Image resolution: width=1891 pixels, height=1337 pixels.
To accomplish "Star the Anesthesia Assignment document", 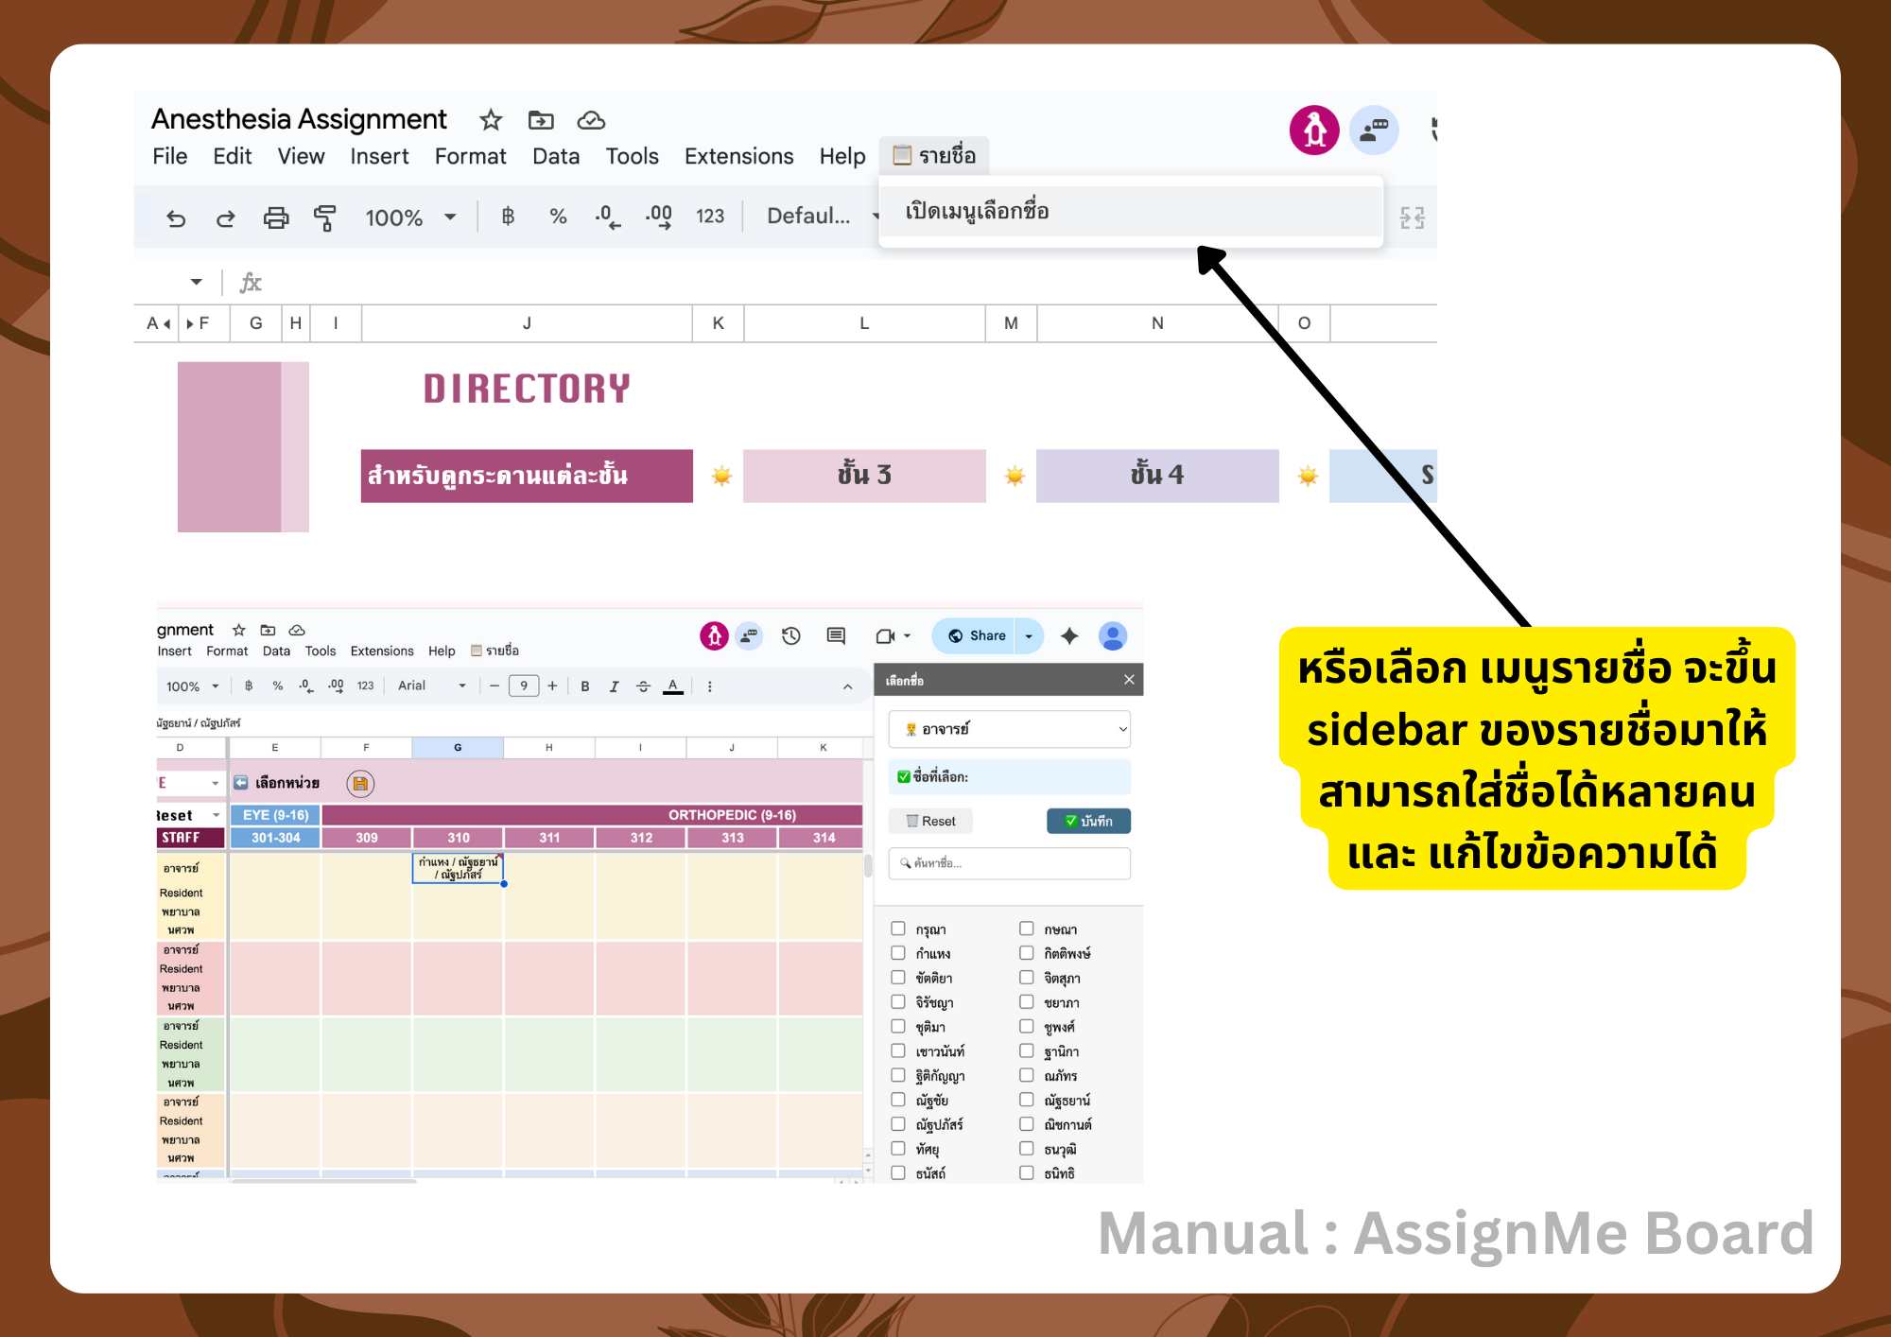I will click(490, 120).
